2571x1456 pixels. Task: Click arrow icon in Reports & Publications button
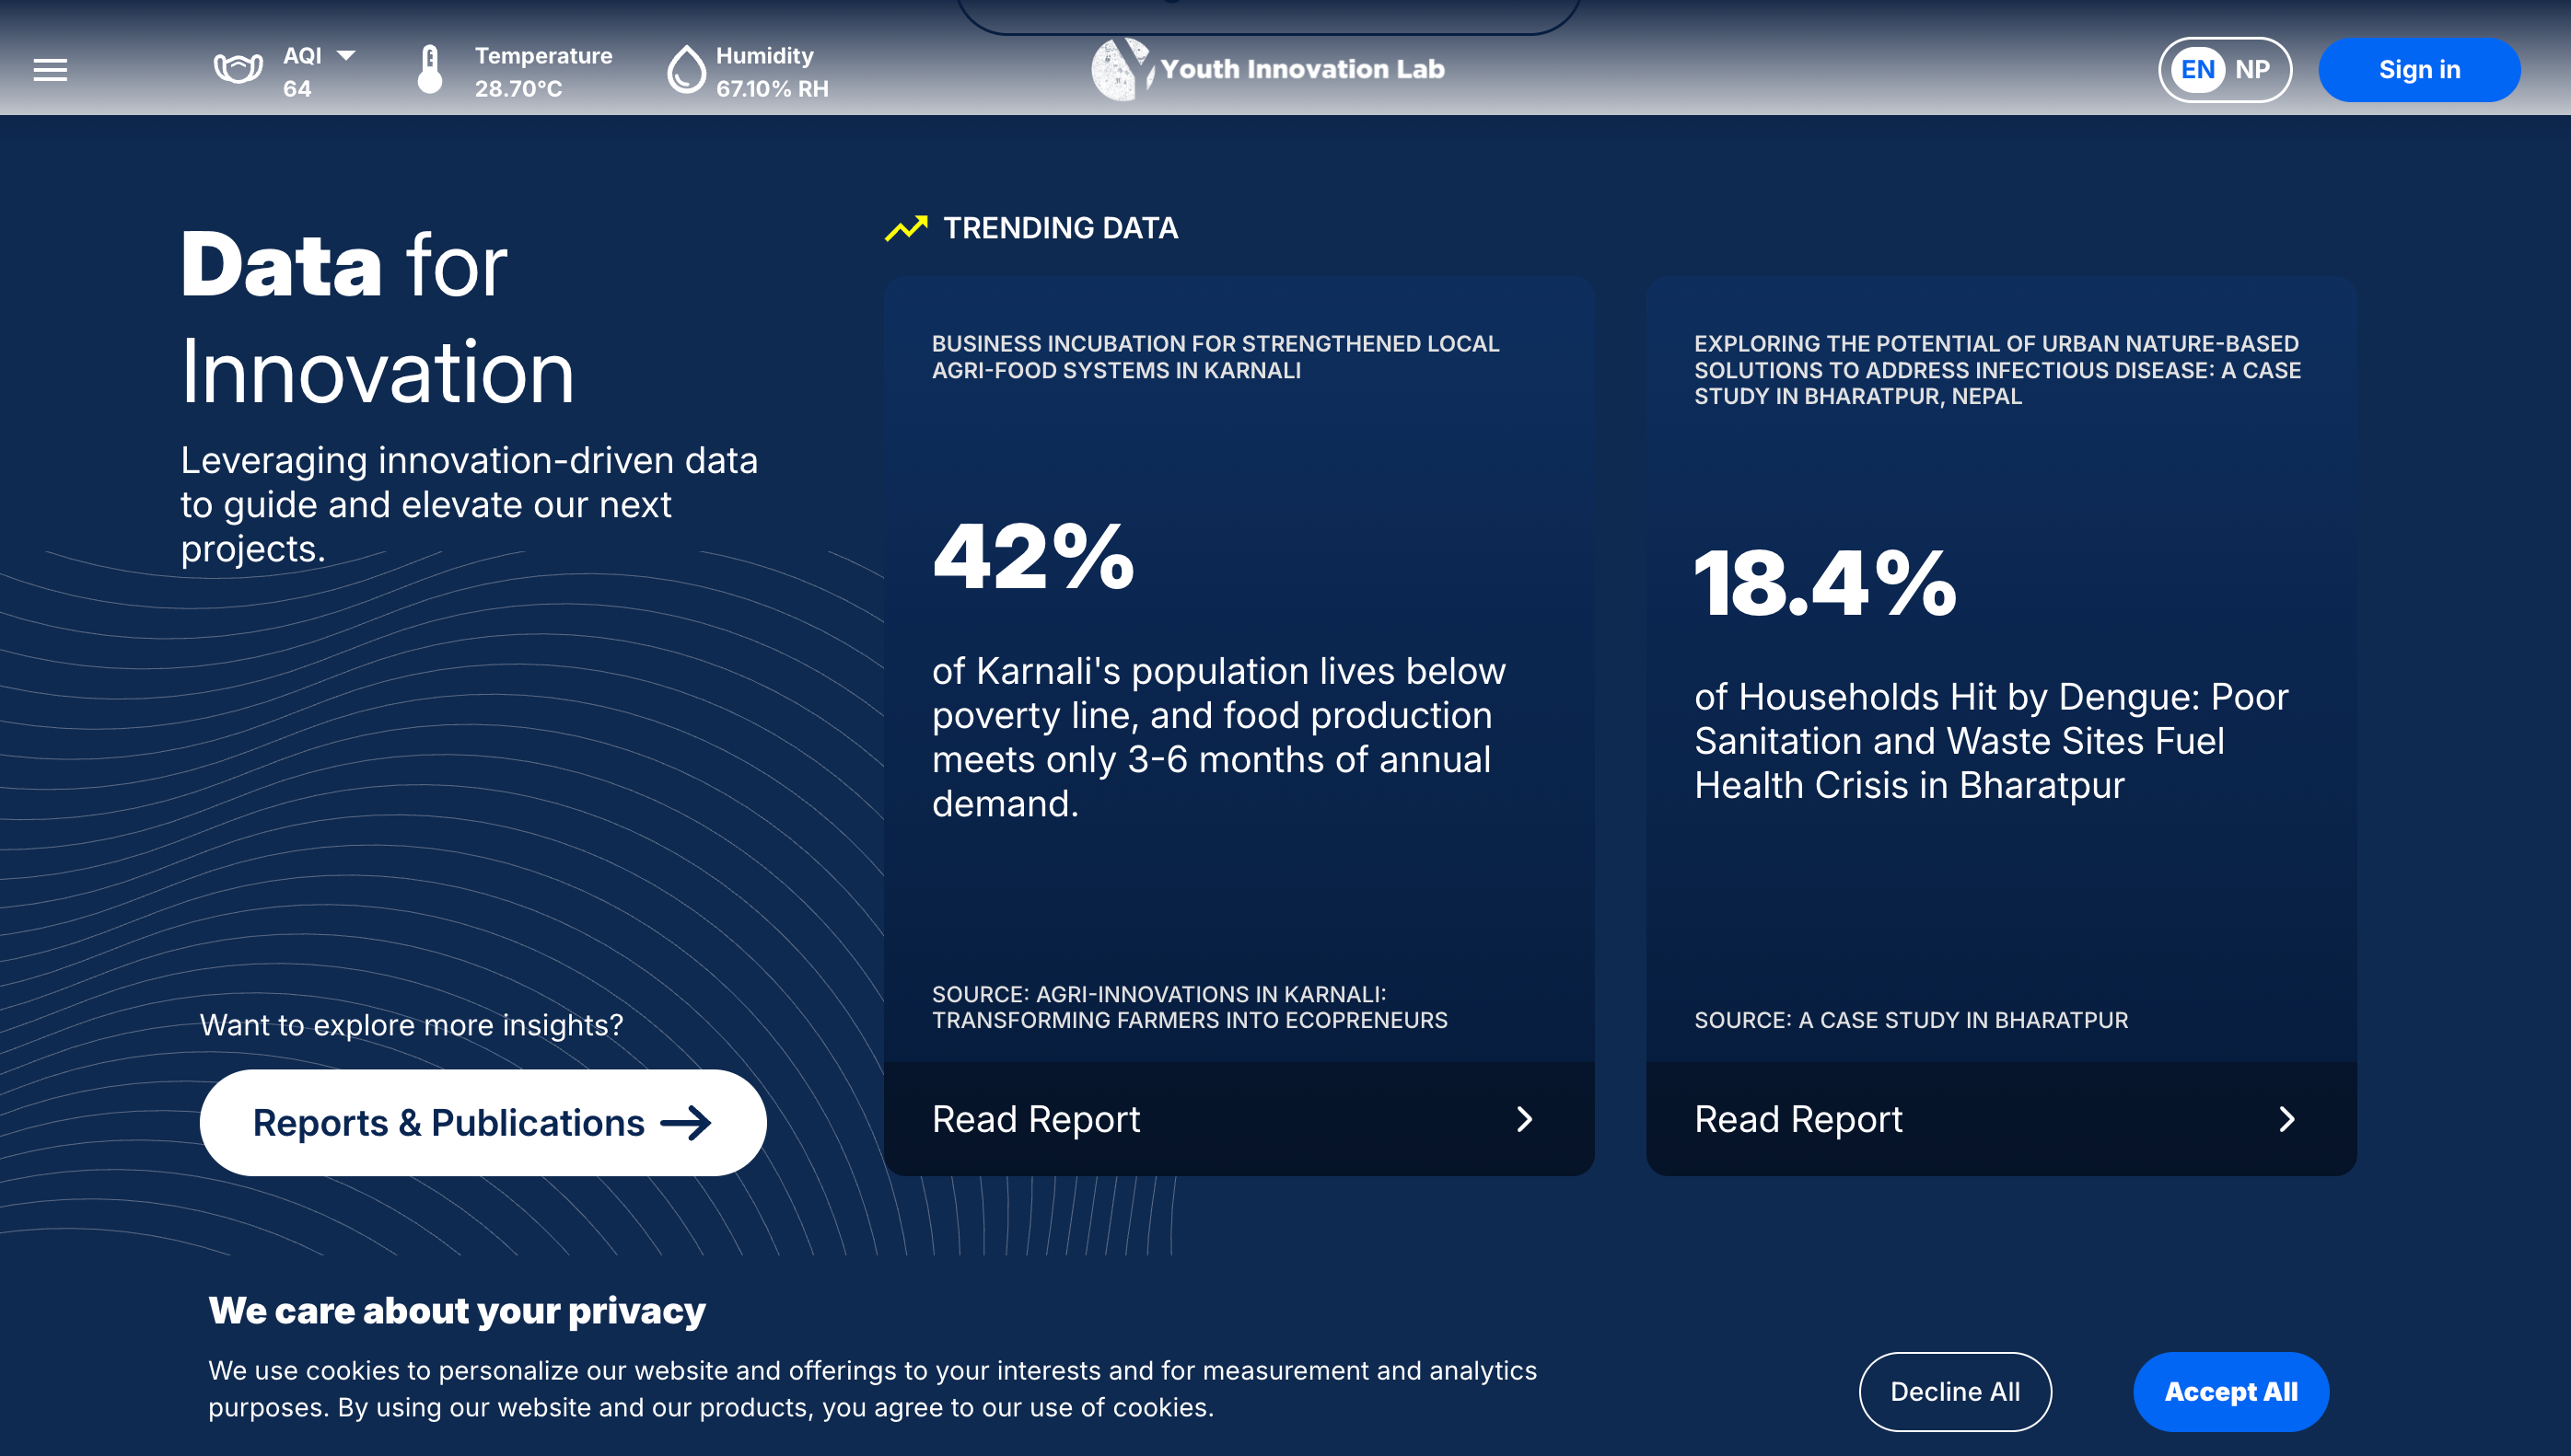[686, 1123]
